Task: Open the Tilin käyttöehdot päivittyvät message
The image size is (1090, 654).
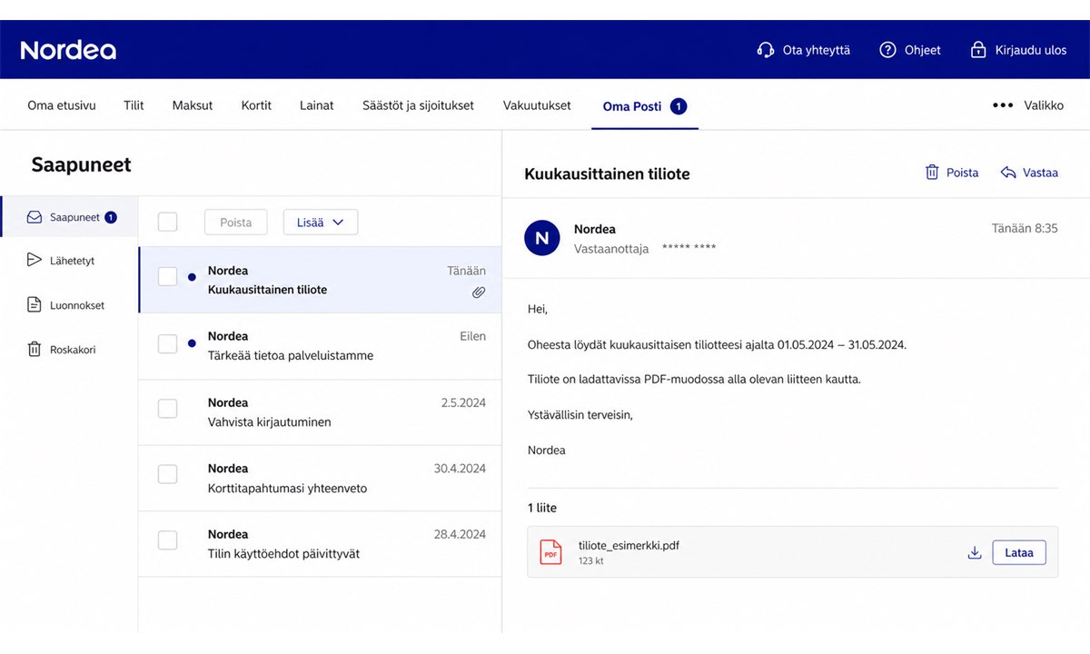Action: click(x=320, y=544)
